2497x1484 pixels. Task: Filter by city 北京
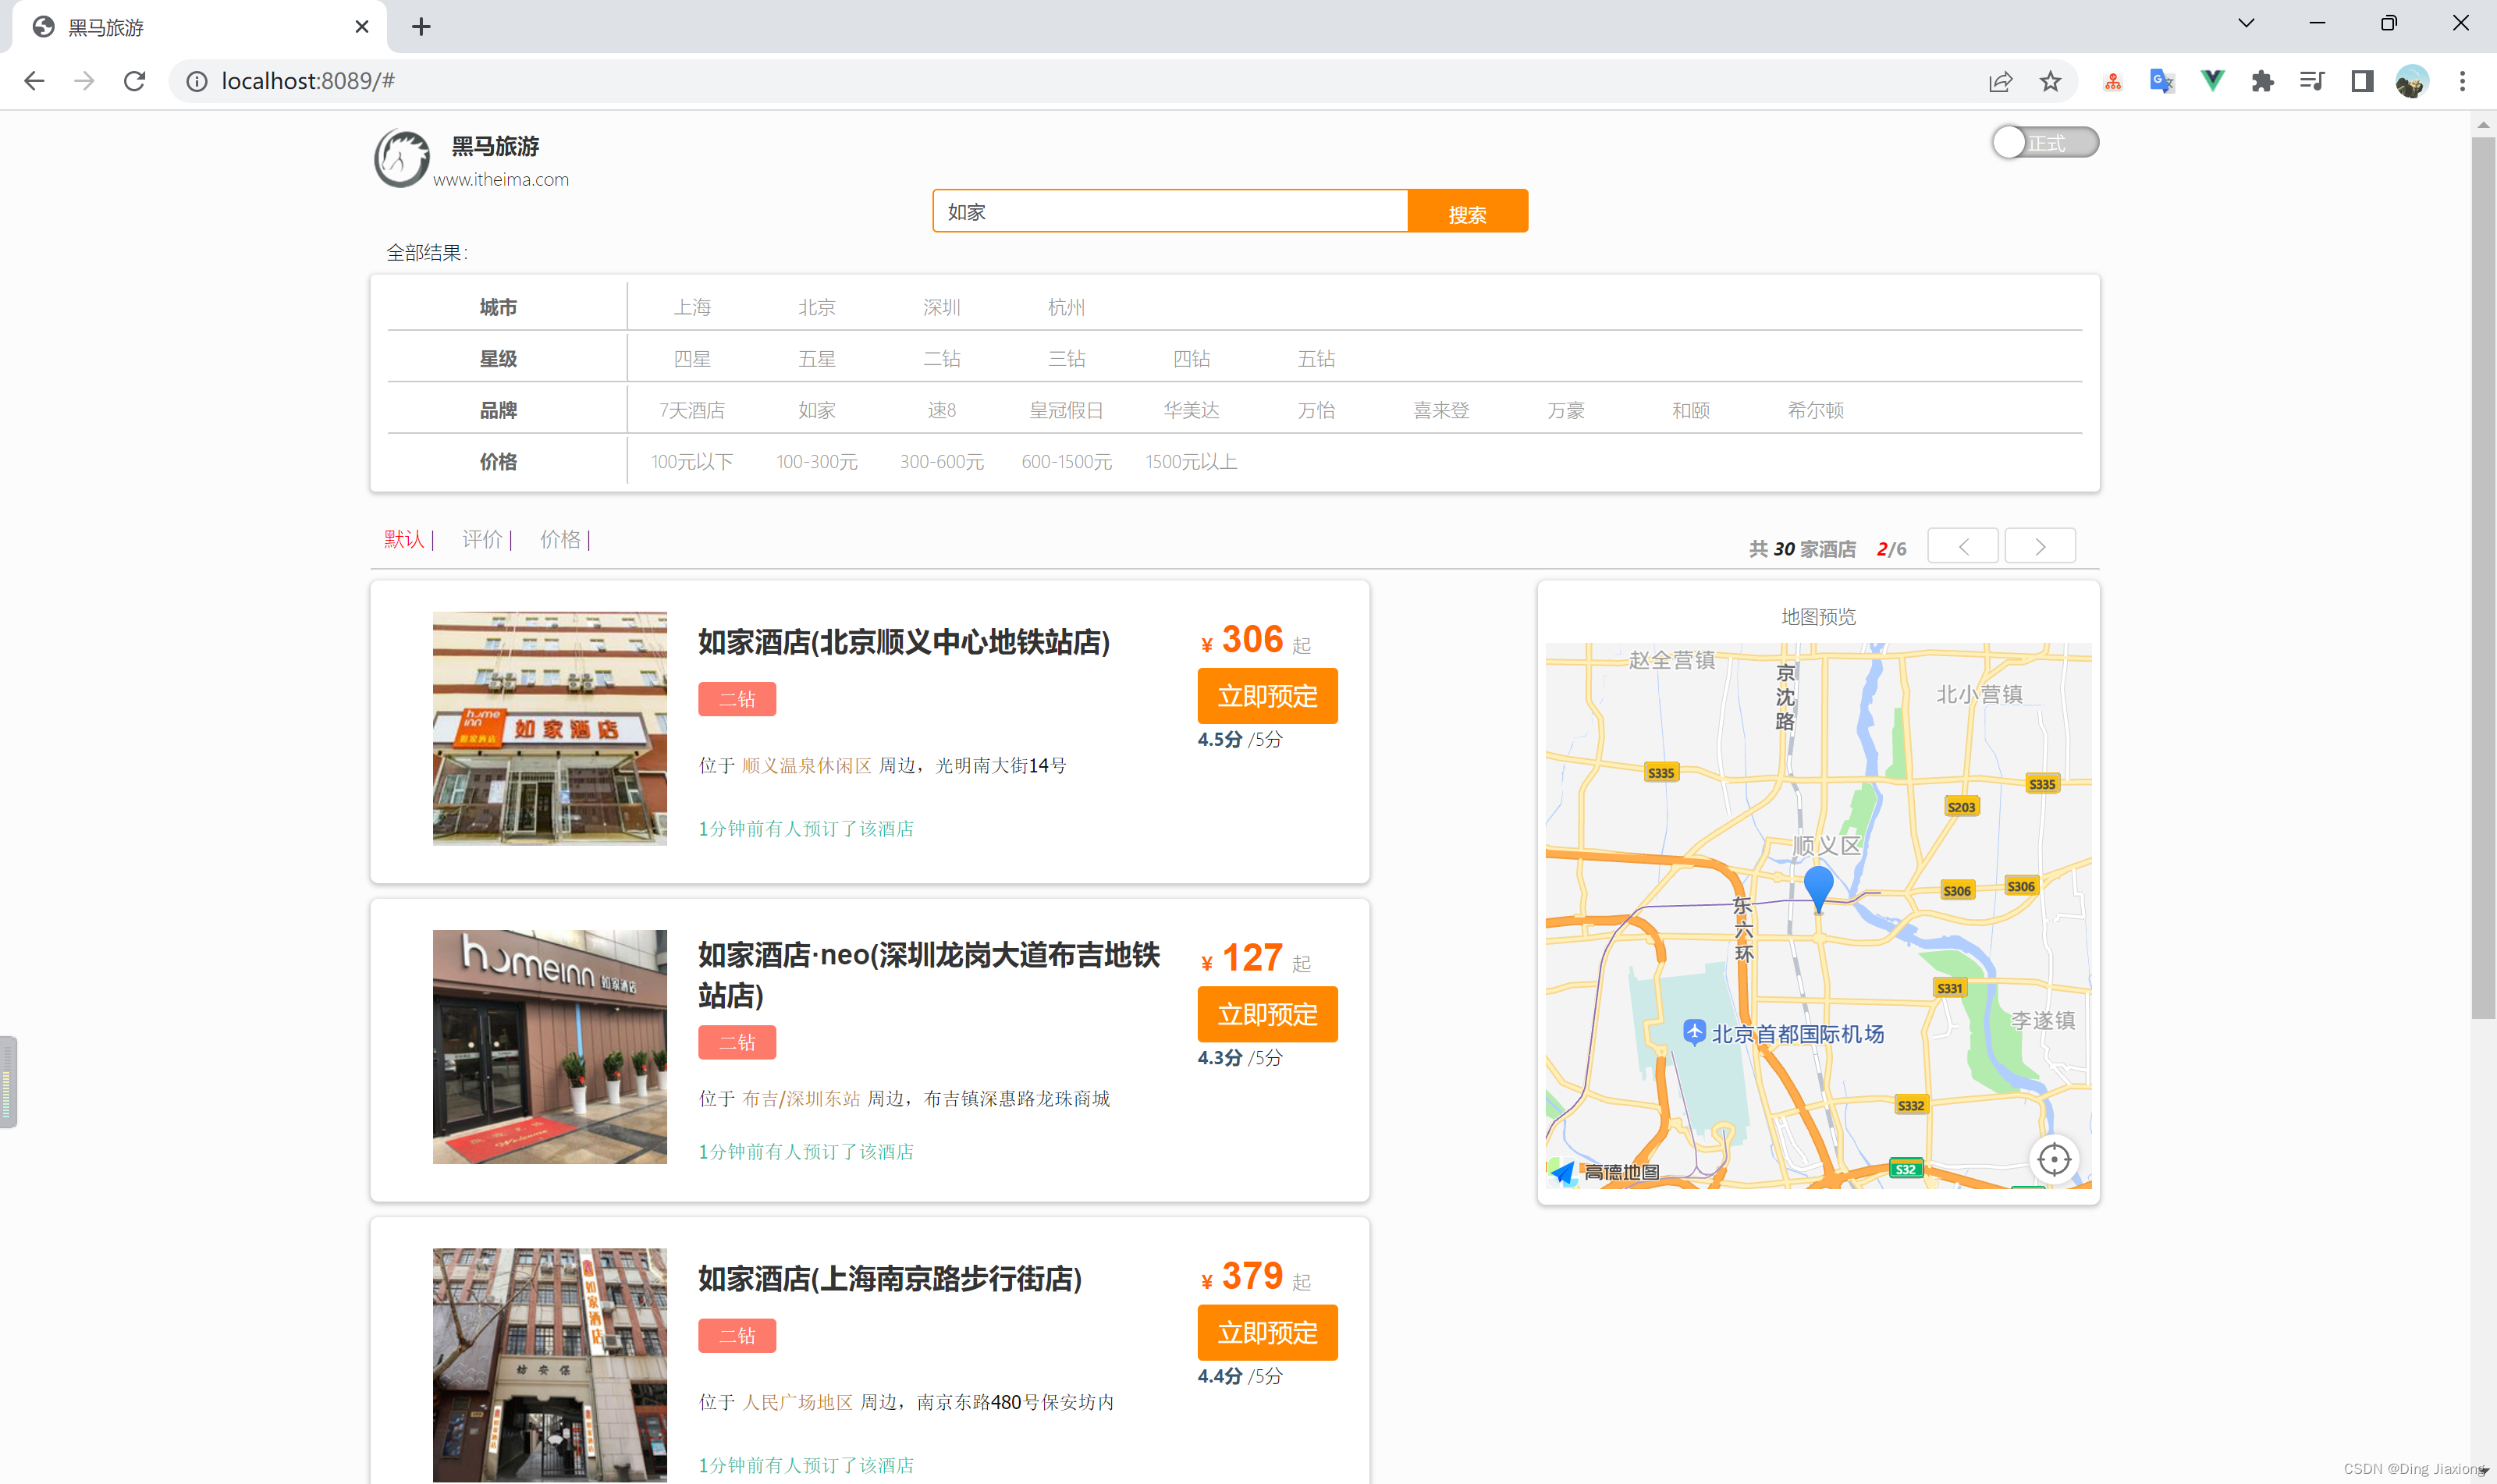(x=817, y=307)
